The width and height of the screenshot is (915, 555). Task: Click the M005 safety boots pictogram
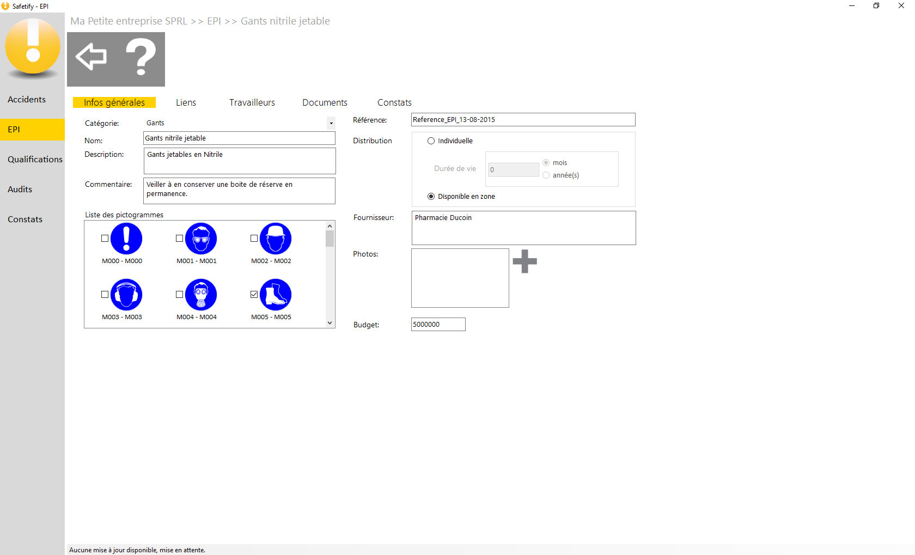276,295
